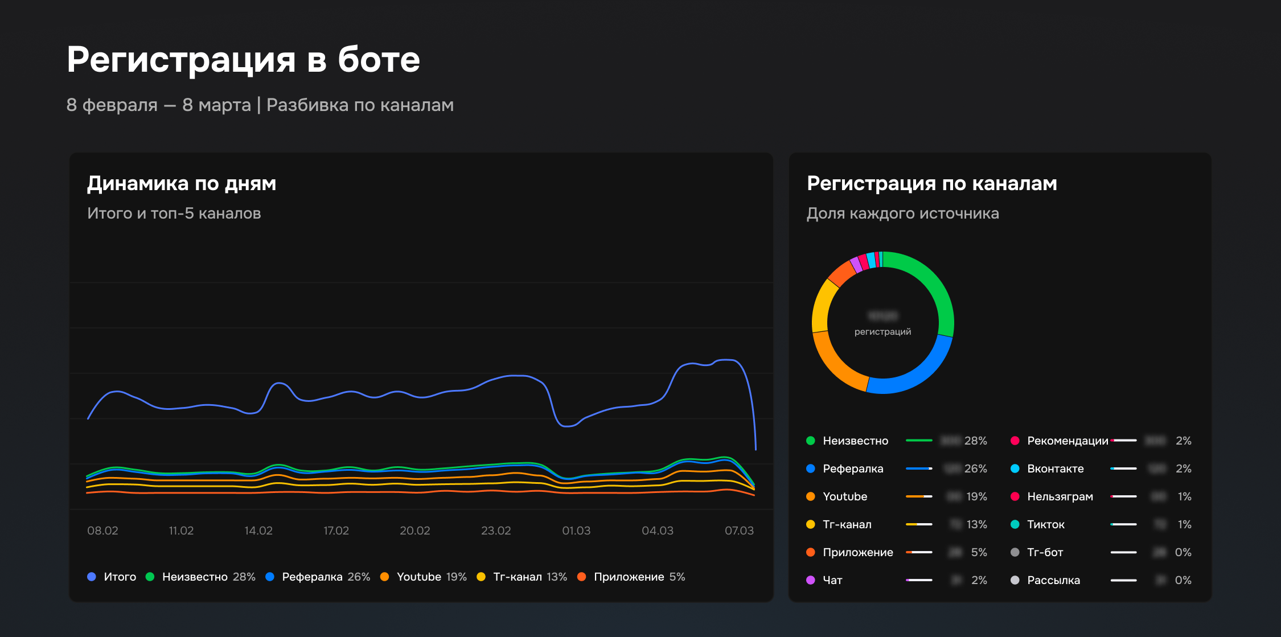Toggle Youtube 19% legend entry below chart
Screen dimensions: 1281x637
pos(424,577)
